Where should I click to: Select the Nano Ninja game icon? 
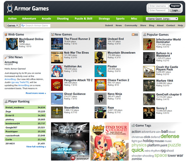coord(100,99)
